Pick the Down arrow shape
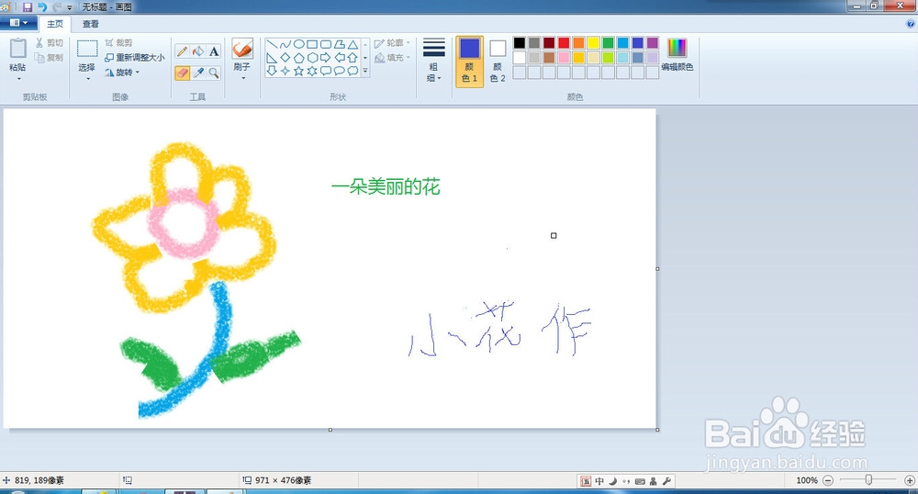Viewport: 918px width, 494px height. [x=272, y=71]
